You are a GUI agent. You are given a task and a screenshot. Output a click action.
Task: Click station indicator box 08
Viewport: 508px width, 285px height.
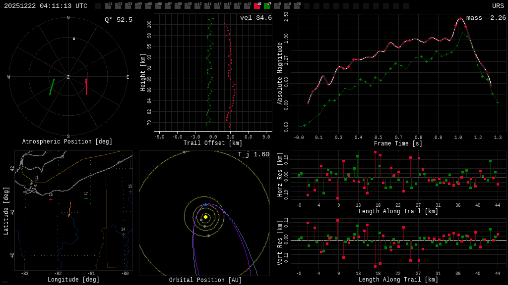click(178, 6)
